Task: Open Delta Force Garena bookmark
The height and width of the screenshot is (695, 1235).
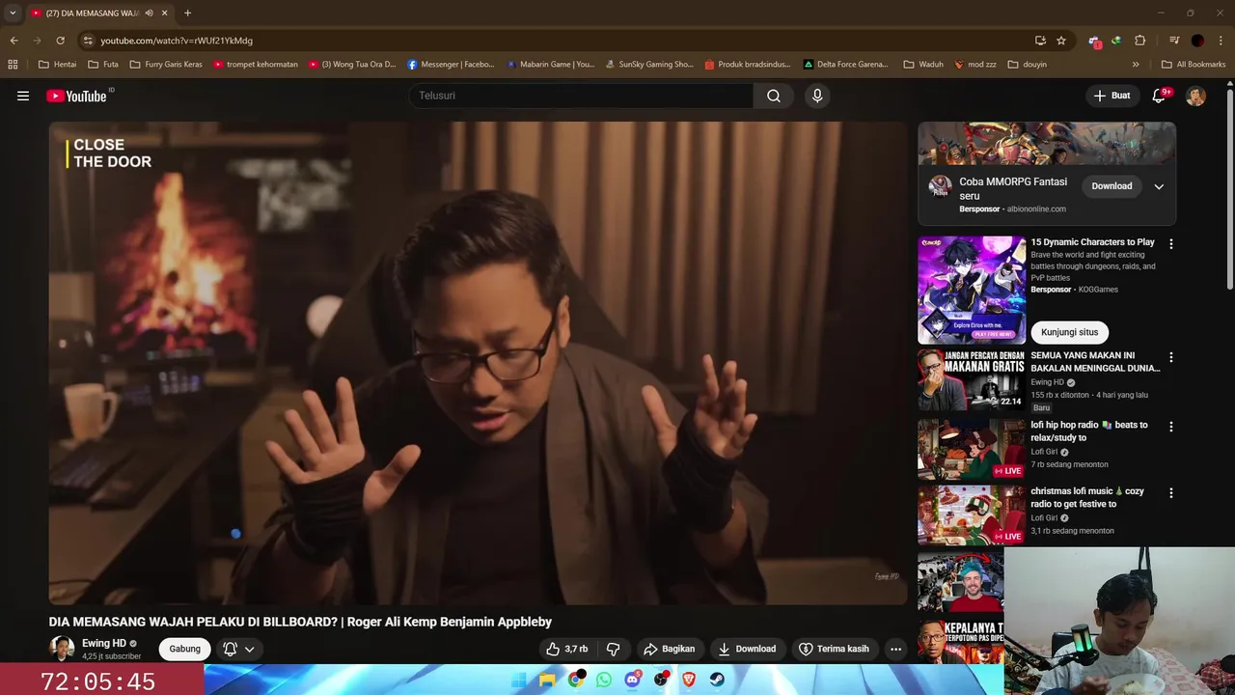Action: tap(845, 65)
